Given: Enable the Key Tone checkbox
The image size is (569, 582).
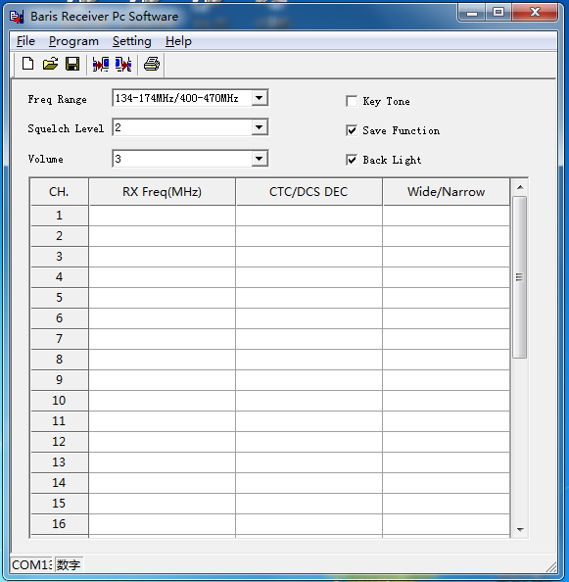Looking at the screenshot, I should [352, 101].
